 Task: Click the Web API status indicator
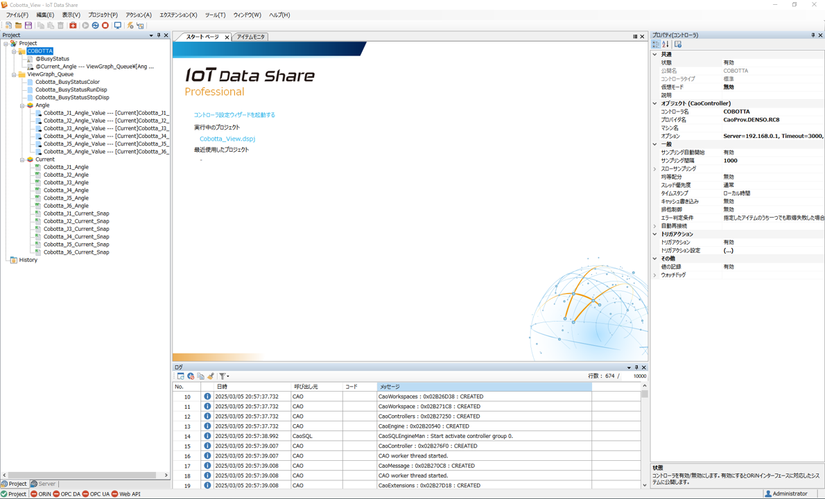128,493
